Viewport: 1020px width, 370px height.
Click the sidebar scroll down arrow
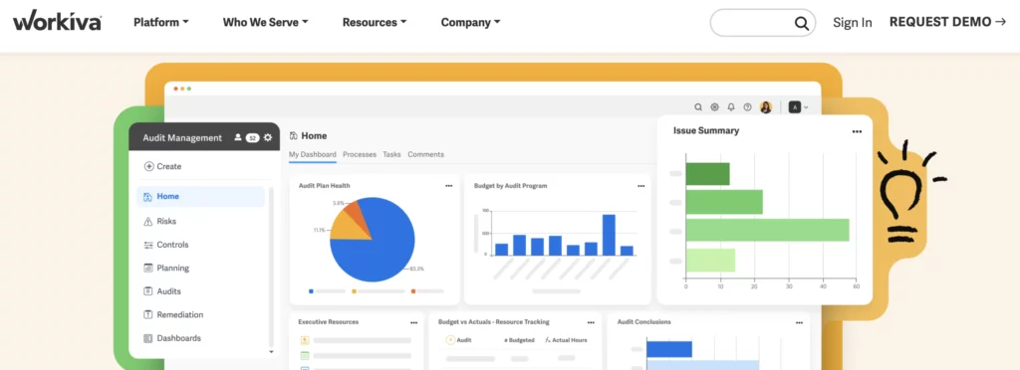coord(271,352)
